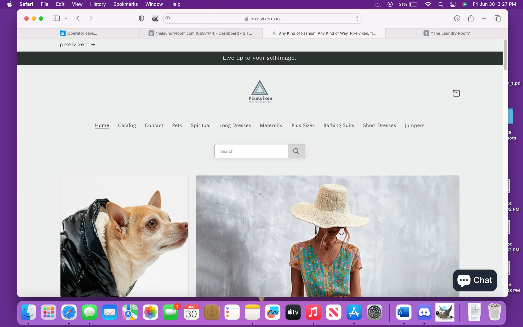Open the Short Dresses category

coord(379,125)
